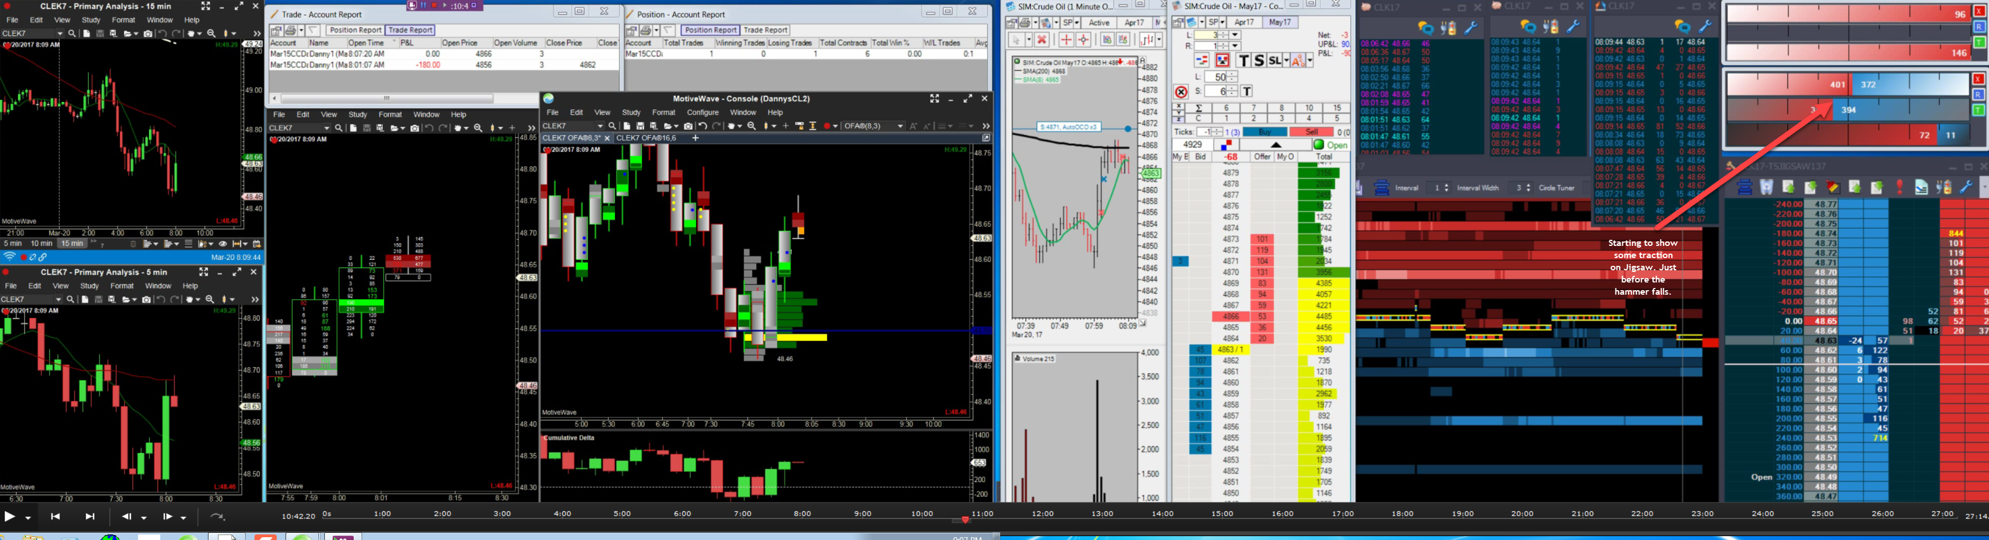Viewport: 1989px width, 540px height.
Task: Click the green Open indicator in DOM
Action: pyautogui.click(x=1331, y=145)
